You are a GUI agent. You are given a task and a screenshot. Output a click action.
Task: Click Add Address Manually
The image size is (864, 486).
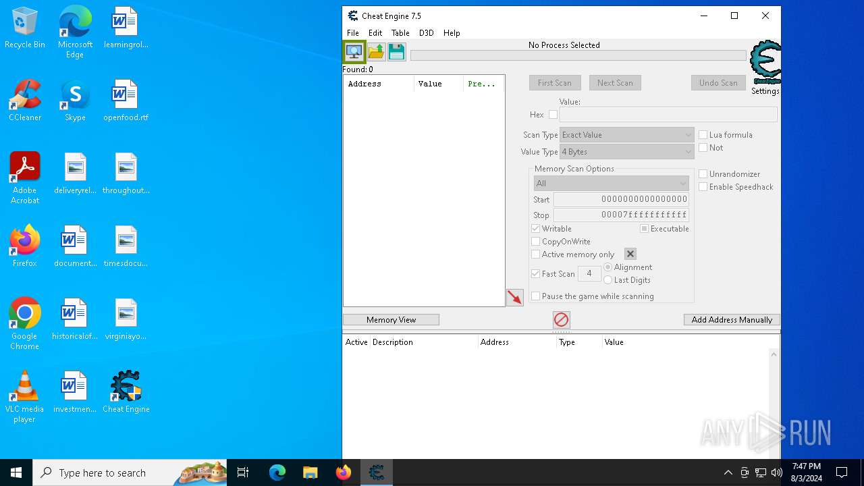tap(732, 320)
